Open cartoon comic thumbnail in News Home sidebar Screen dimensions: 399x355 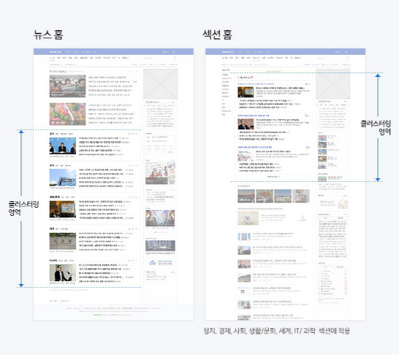(x=160, y=173)
